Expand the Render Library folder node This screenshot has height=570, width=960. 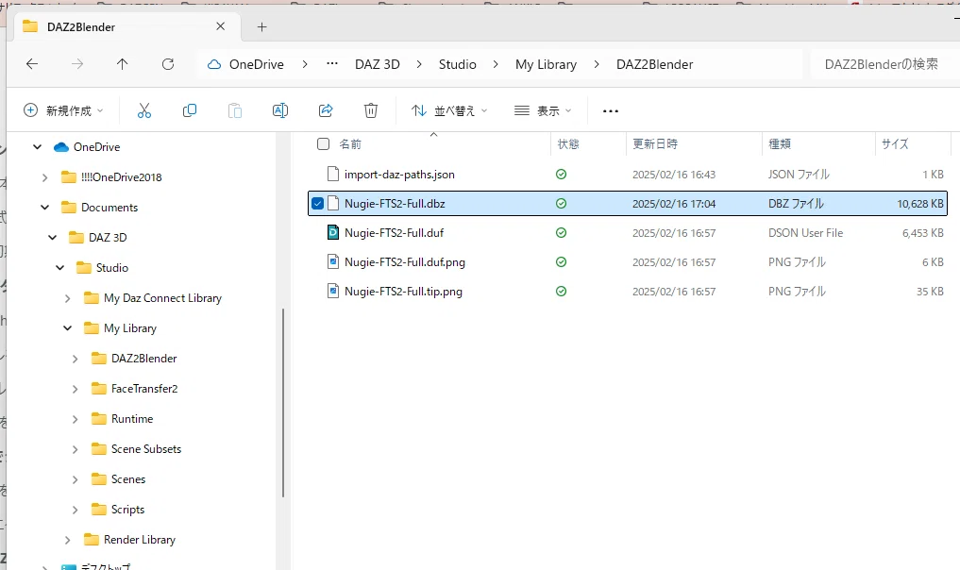pyautogui.click(x=67, y=540)
